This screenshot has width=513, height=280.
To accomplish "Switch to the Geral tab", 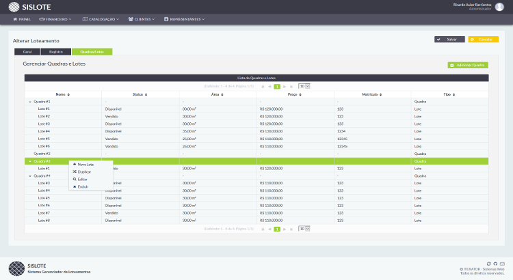I will 27,52.
